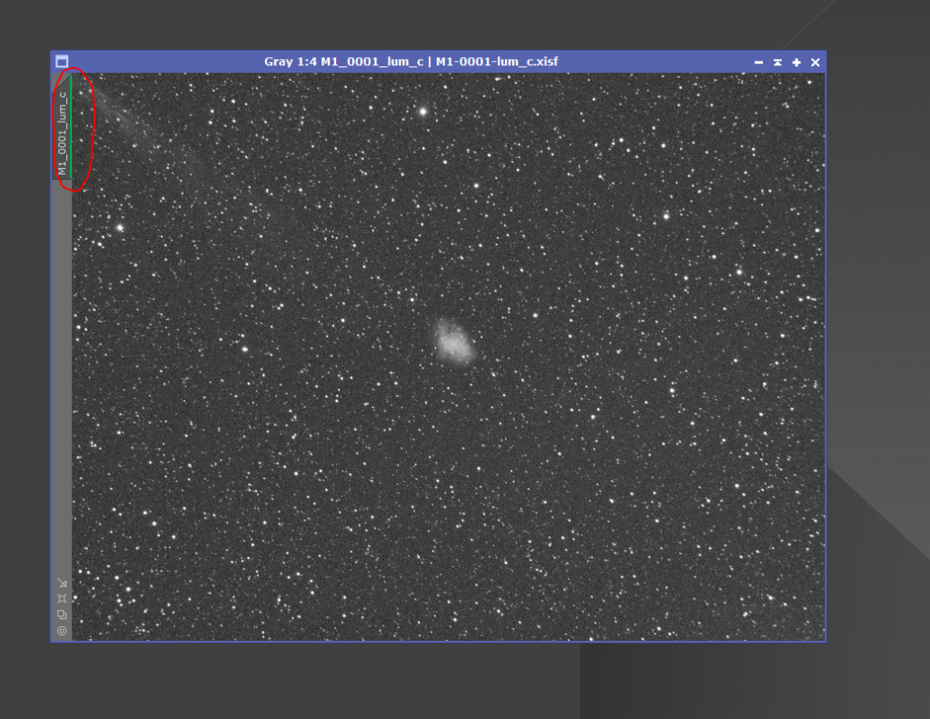Click the Crab Nebula in the image center
The image size is (930, 719).
pos(455,342)
